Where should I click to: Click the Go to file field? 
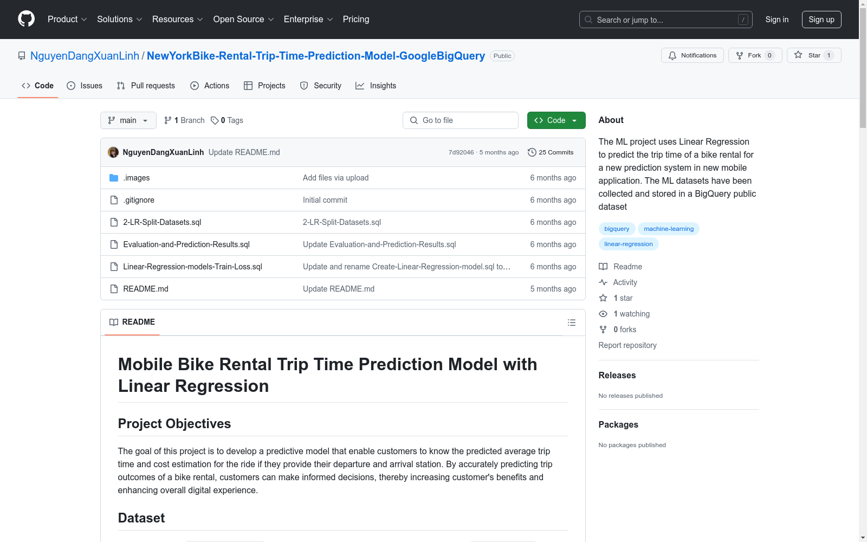461,120
